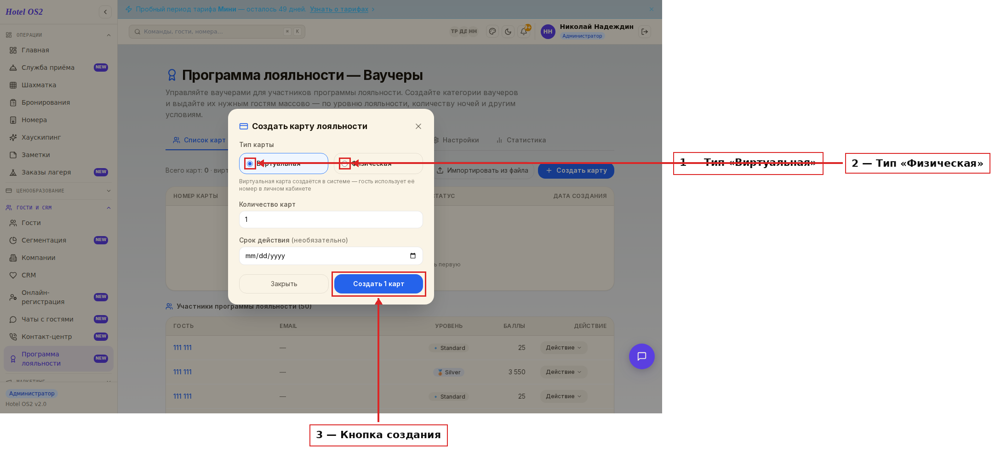This screenshot has width=1001, height=457.
Task: Click the Администратор badge at sidebar bottom
Action: click(x=32, y=394)
